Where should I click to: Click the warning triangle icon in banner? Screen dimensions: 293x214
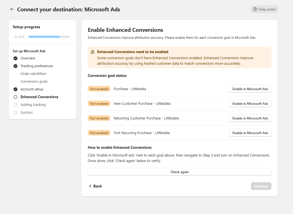(x=93, y=52)
